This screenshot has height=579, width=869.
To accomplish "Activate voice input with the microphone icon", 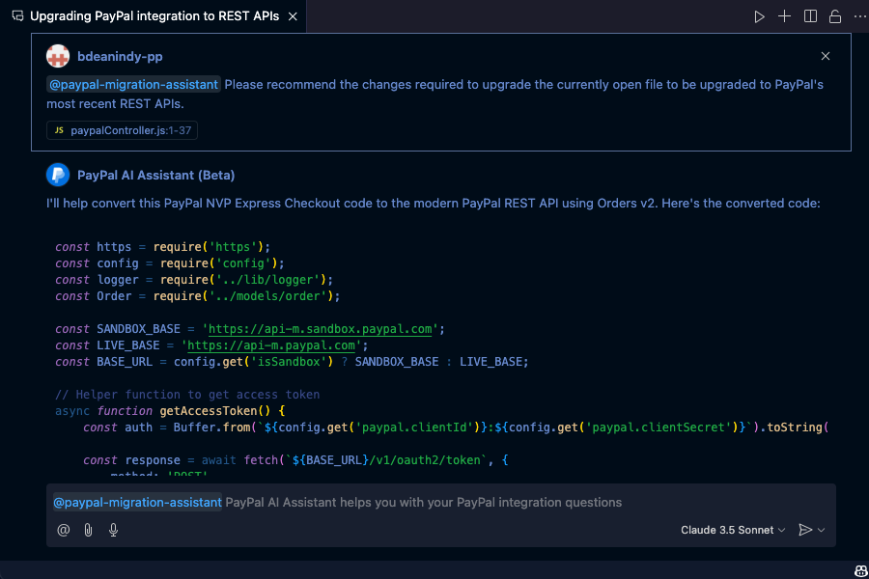I will pyautogui.click(x=113, y=529).
